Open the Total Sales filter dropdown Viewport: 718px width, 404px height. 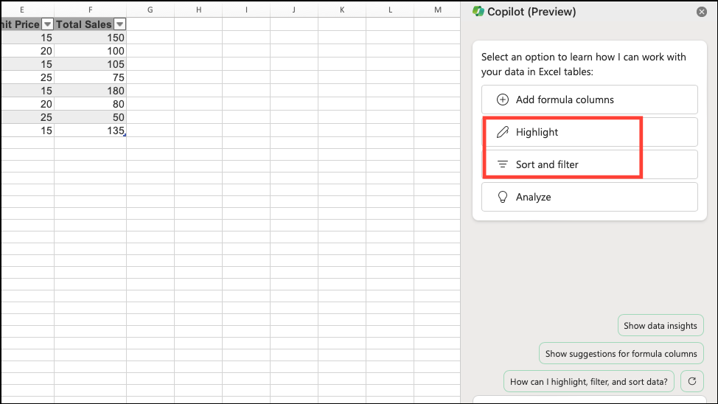click(x=119, y=24)
